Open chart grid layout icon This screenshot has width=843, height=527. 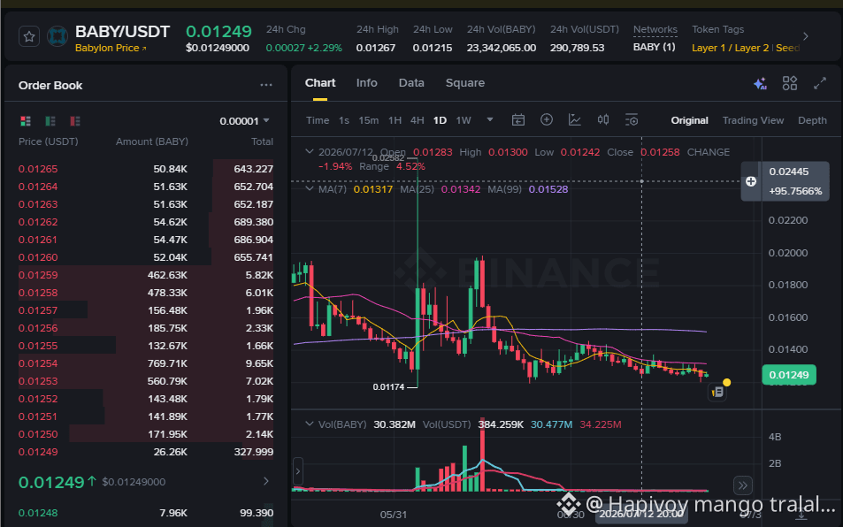(x=790, y=83)
